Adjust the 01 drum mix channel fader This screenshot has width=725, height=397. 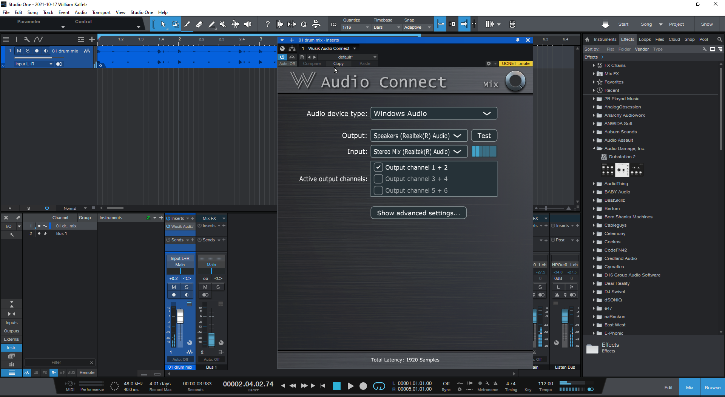click(x=180, y=317)
